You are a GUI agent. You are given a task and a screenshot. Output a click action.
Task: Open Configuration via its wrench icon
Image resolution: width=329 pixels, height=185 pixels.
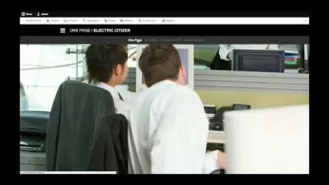coord(139,21)
